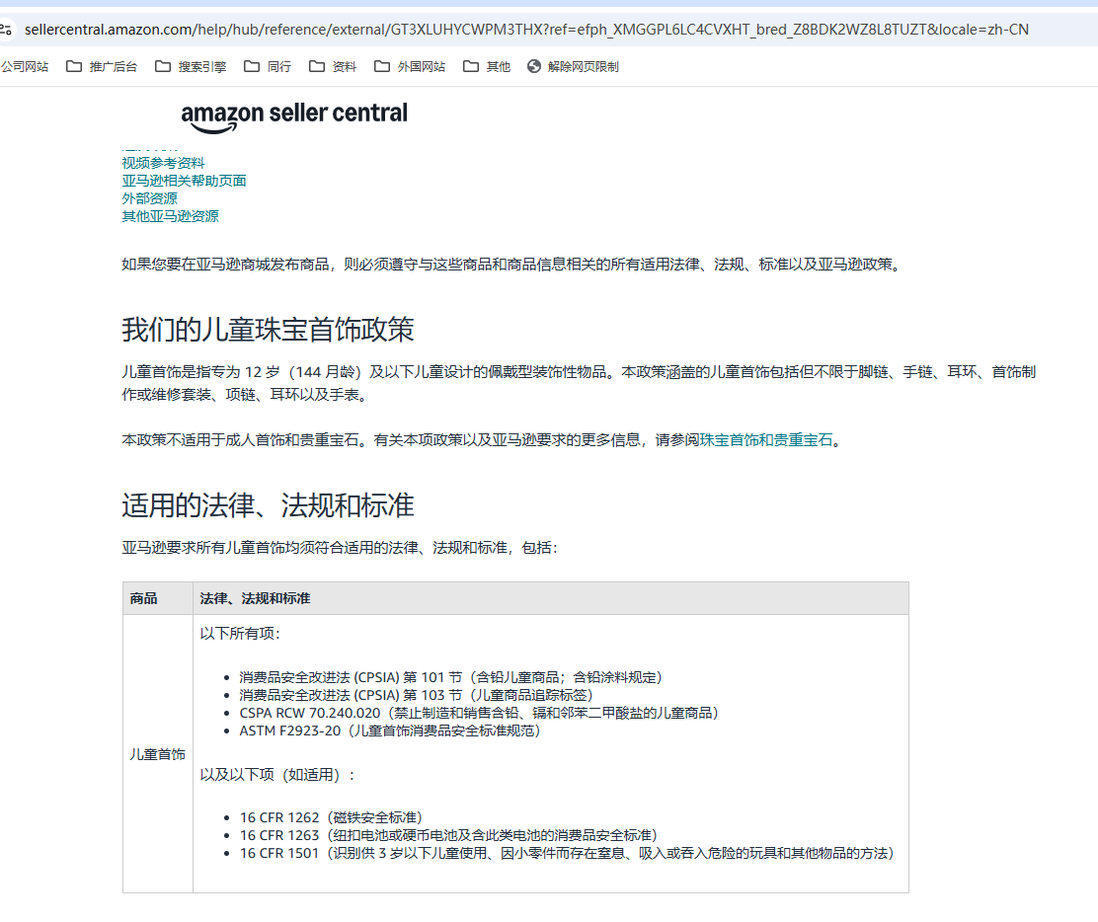Click the 儿童首饰 table cell
The width and height of the screenshot is (1098, 922).
coord(158,754)
